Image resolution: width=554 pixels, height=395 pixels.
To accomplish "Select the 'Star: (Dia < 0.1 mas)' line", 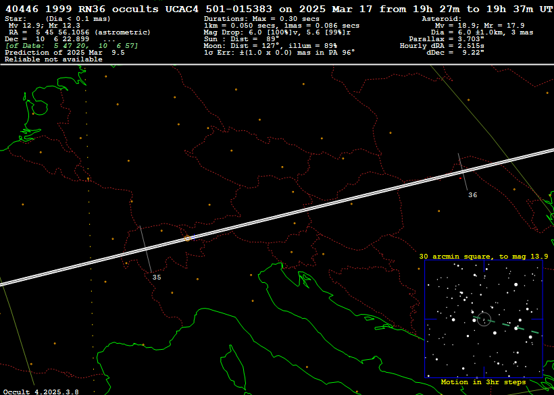I will [x=57, y=19].
